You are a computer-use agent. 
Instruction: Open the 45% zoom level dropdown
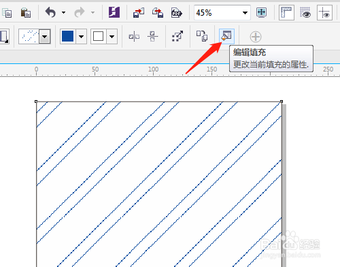pyautogui.click(x=245, y=13)
